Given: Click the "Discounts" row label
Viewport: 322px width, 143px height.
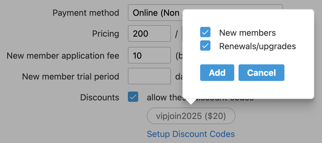Looking at the screenshot, I should 99,98.
